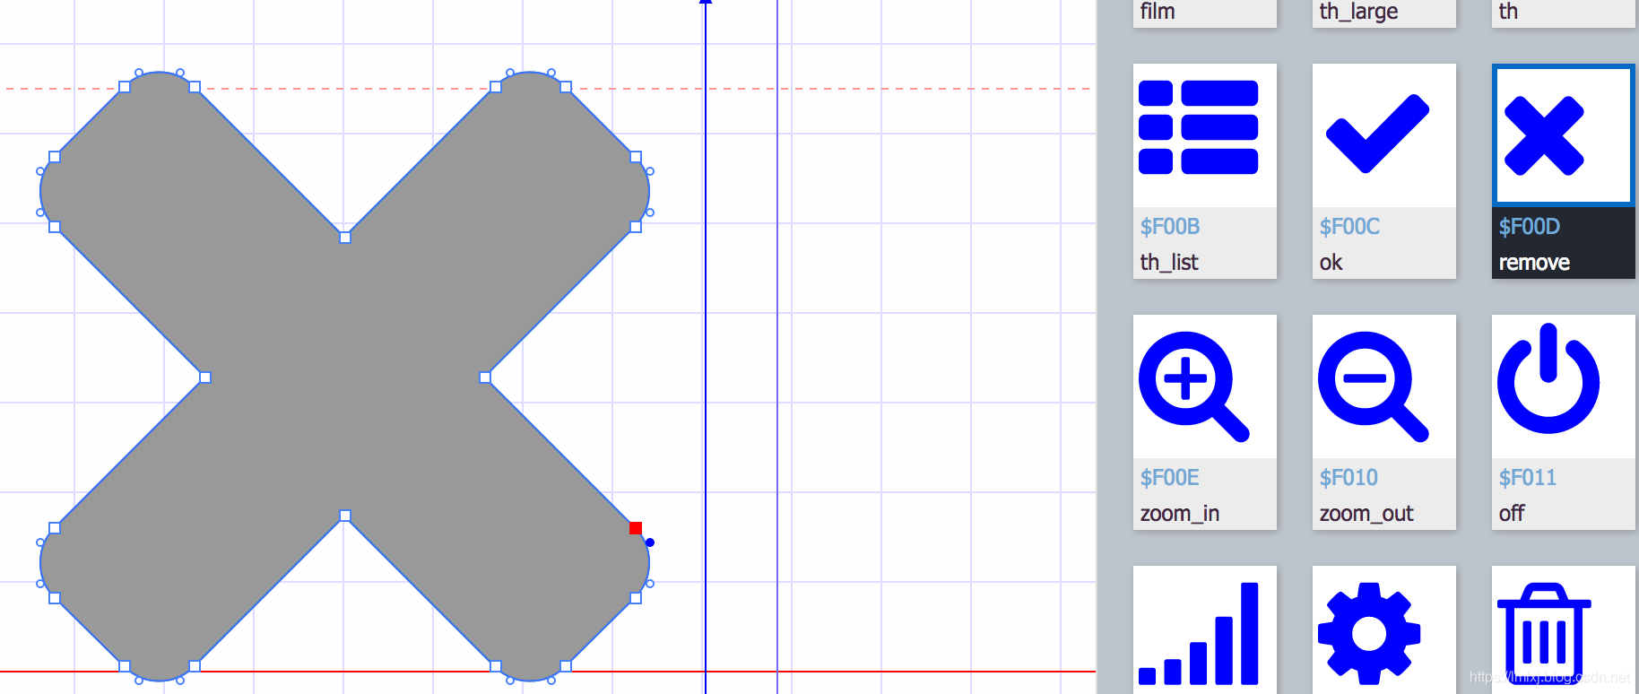
Task: Select the off power glyph
Action: coord(1548,378)
